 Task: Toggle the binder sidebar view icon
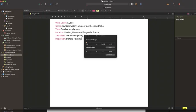[2, 4]
